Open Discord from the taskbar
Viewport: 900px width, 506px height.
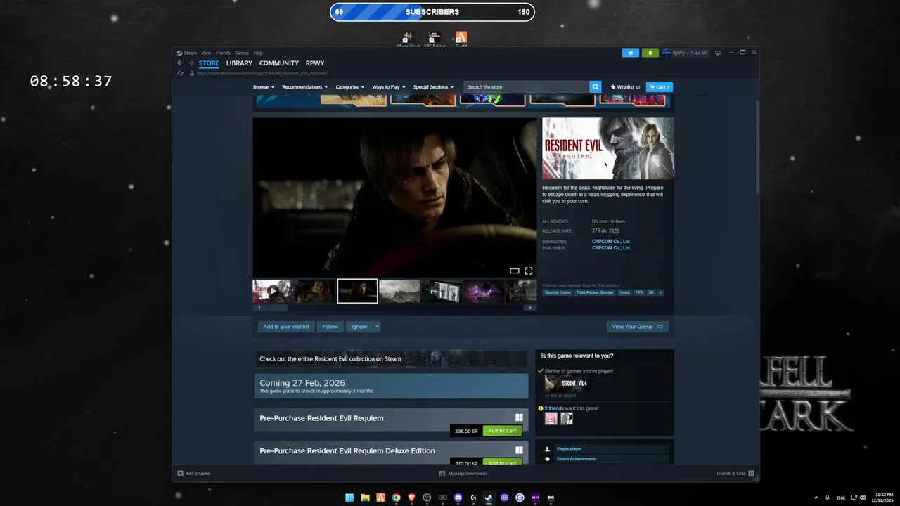(458, 498)
